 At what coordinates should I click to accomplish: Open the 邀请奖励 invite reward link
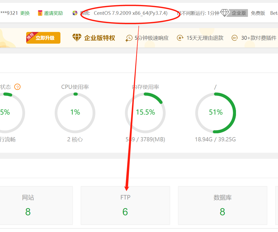point(53,13)
